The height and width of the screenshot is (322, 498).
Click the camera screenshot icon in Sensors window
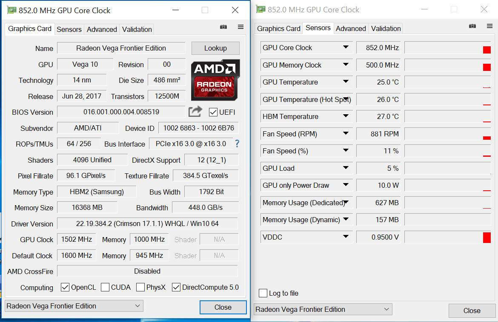pos(472,26)
